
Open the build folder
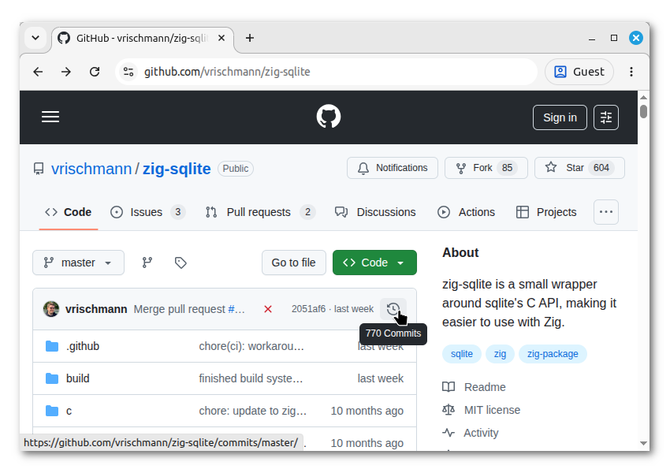(x=78, y=378)
